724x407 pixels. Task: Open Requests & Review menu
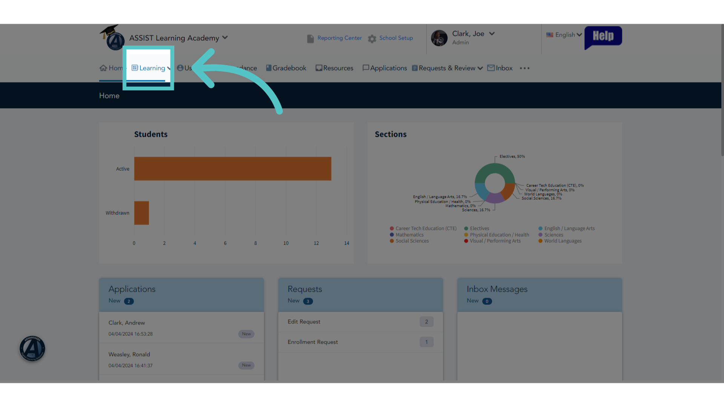pos(447,68)
